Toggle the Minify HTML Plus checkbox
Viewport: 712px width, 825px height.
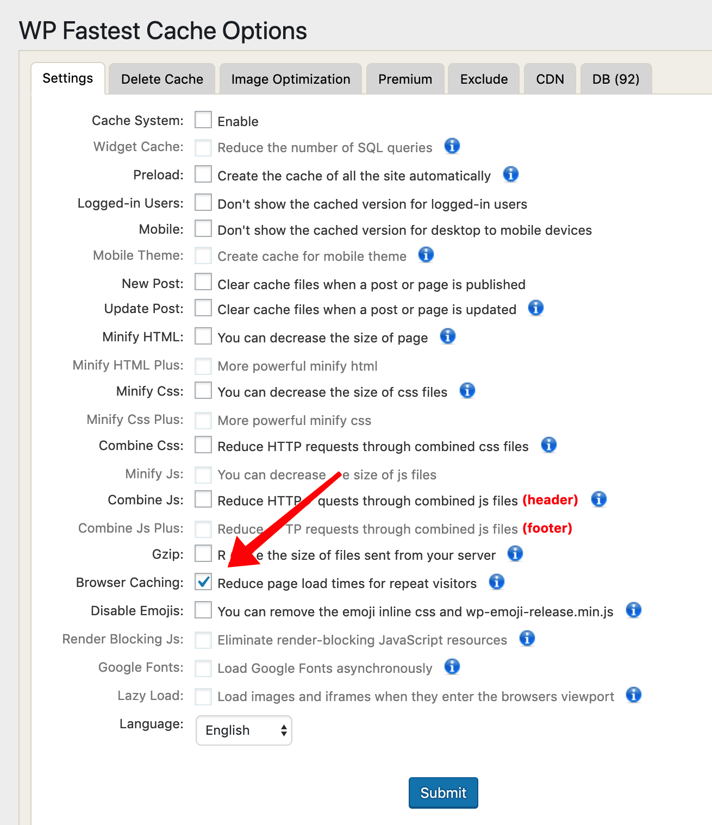203,365
